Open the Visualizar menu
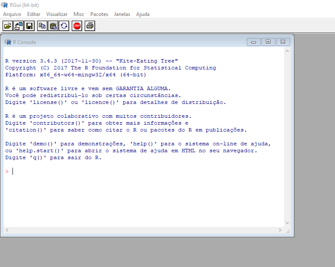 57,14
